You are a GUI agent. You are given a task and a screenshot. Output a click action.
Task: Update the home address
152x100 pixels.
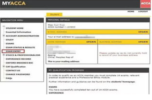(91, 42)
